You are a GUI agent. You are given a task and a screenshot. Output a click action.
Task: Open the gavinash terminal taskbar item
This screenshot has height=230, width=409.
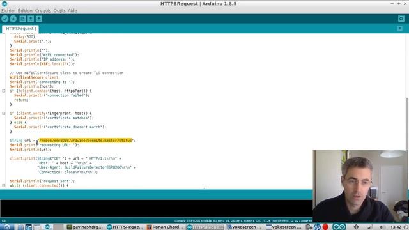(85, 227)
